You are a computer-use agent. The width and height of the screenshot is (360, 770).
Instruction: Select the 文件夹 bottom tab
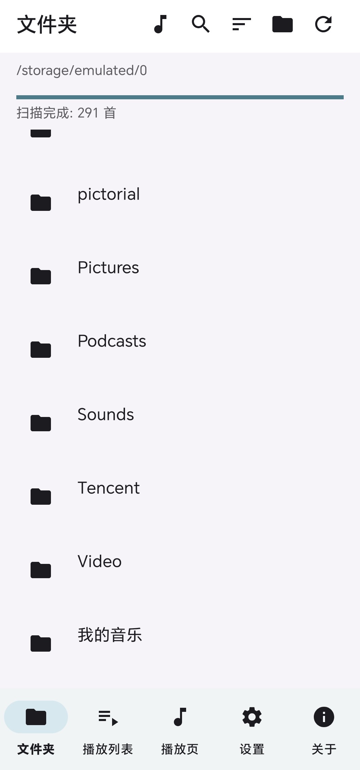tap(36, 729)
